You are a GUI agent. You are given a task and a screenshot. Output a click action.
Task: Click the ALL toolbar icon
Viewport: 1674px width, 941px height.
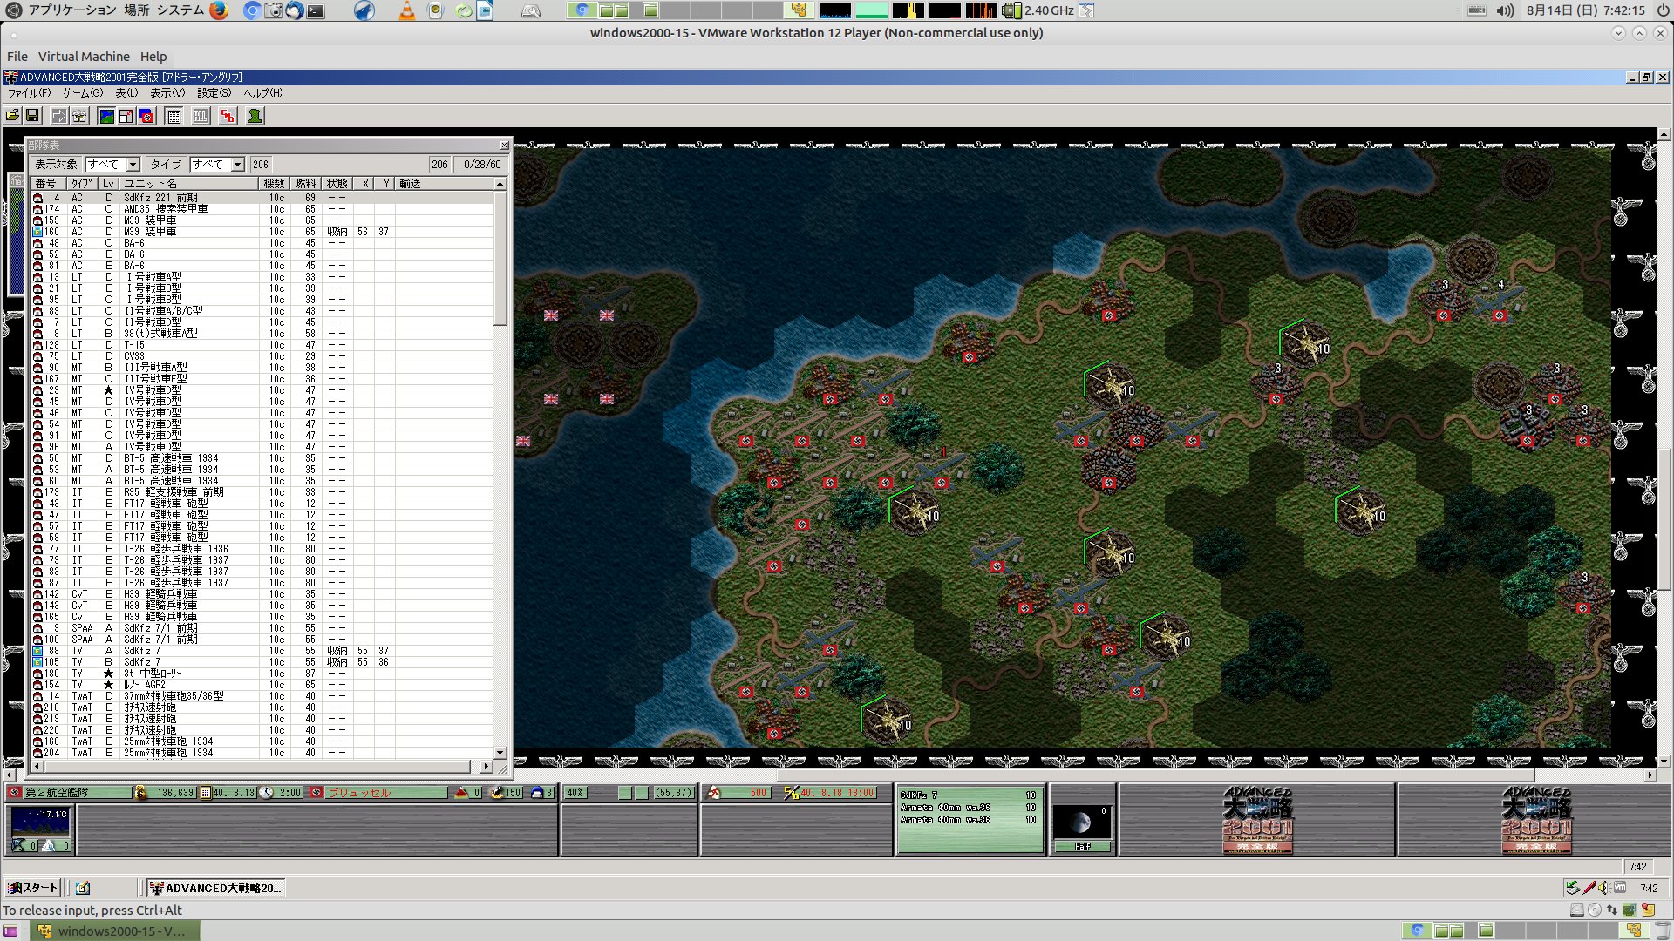pyautogui.click(x=201, y=116)
